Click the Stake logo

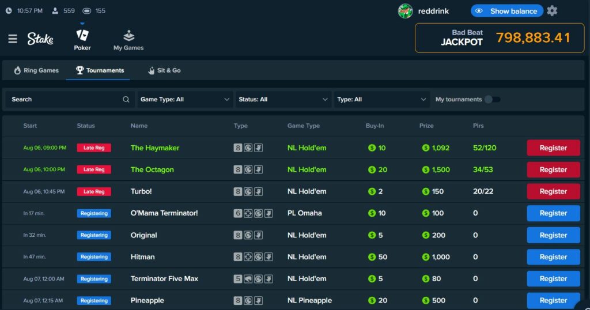pos(40,39)
